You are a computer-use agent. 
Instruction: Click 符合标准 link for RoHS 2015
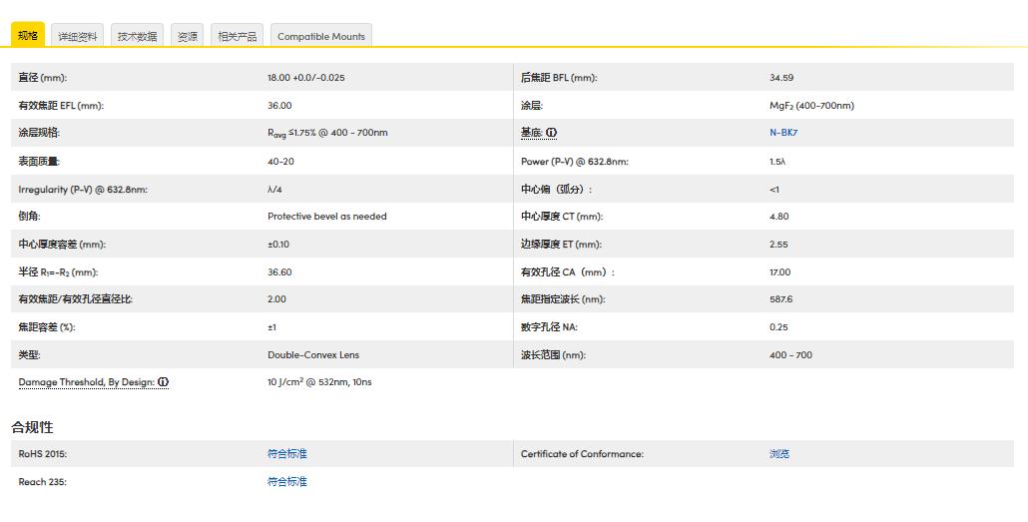tap(287, 454)
